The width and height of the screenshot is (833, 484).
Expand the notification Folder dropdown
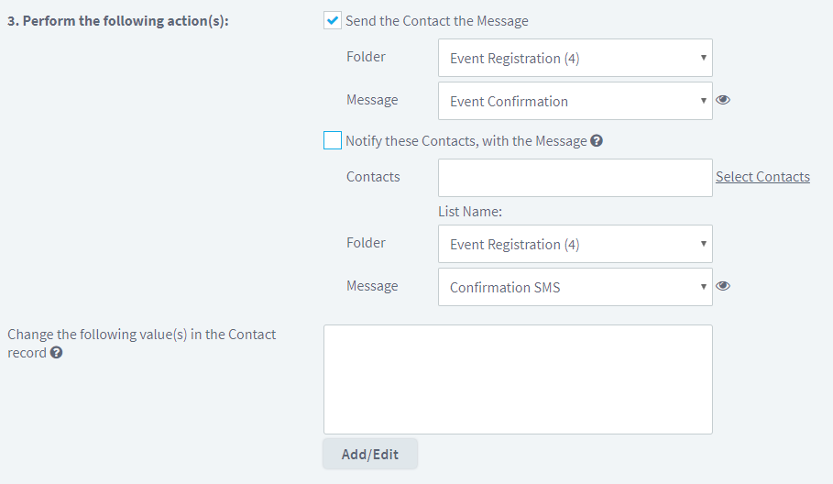coord(575,244)
